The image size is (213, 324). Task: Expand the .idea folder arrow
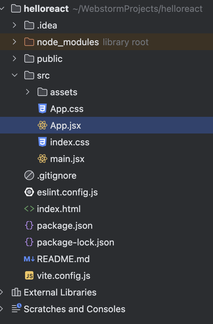click(15, 25)
